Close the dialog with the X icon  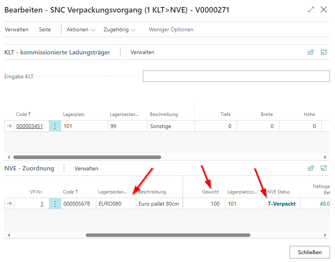coord(324,10)
